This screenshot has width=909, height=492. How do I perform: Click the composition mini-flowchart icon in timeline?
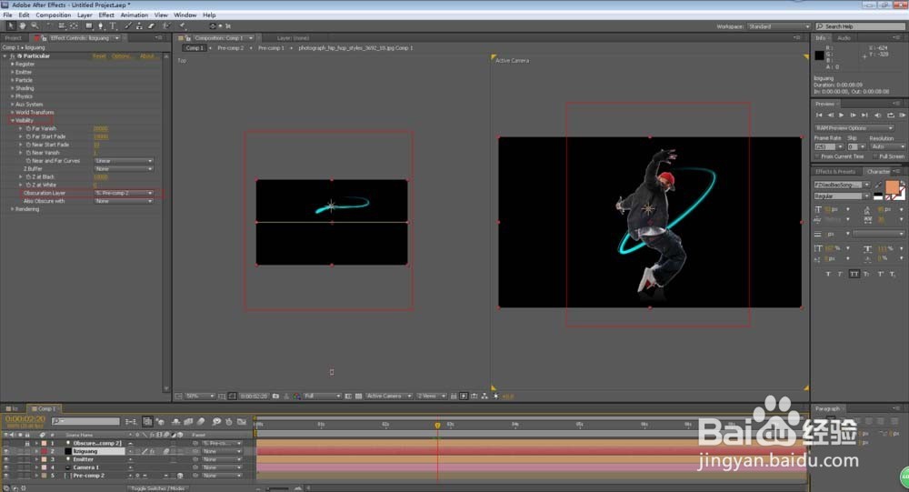pos(130,422)
